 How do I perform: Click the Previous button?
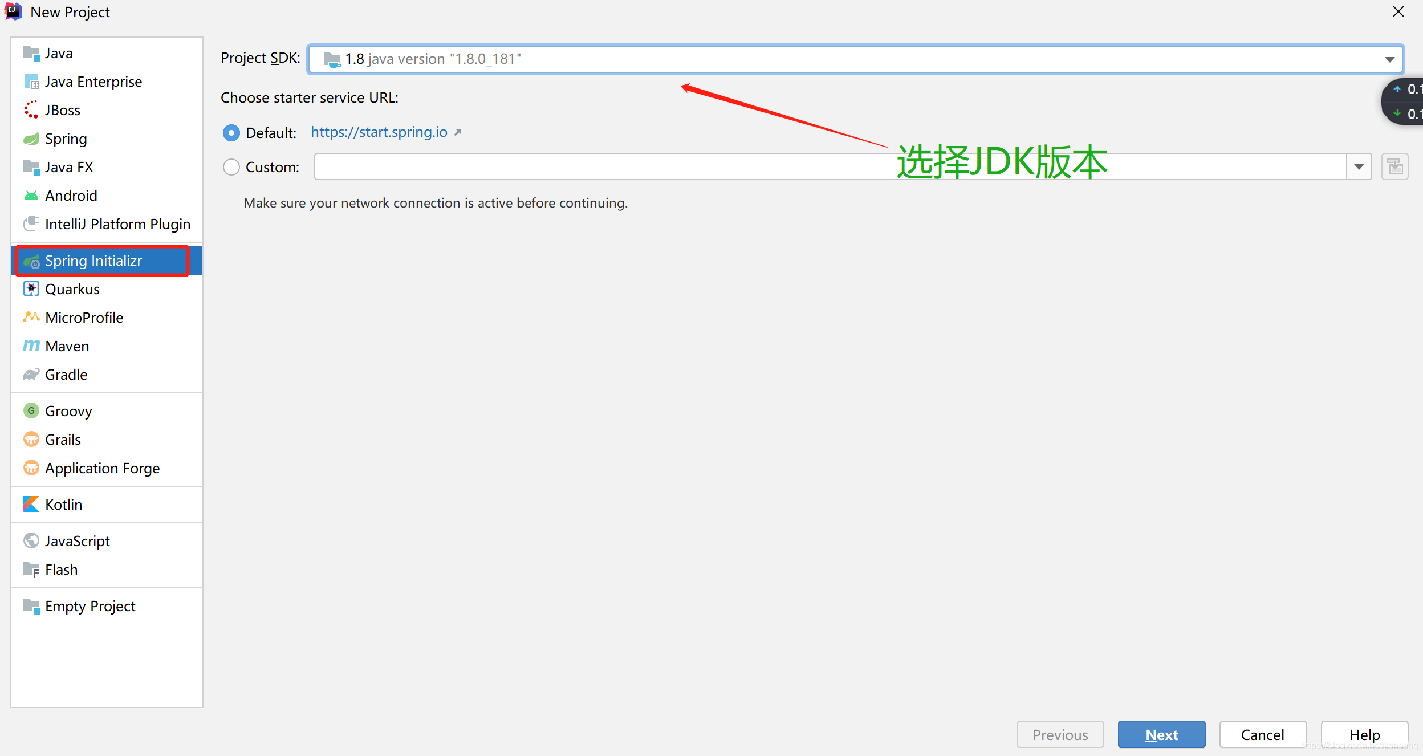1060,734
